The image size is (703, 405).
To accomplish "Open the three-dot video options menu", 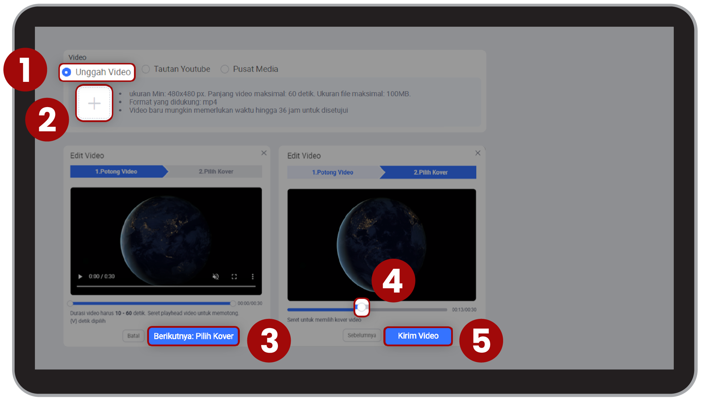I will tap(253, 277).
